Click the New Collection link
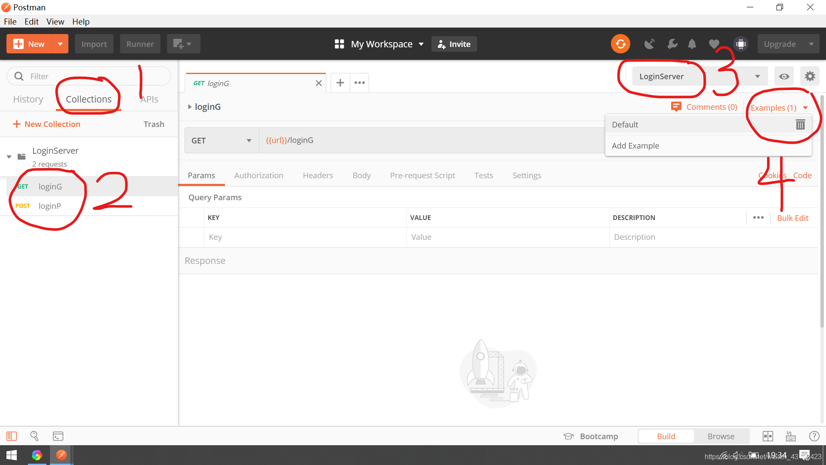The image size is (826, 465). (46, 124)
